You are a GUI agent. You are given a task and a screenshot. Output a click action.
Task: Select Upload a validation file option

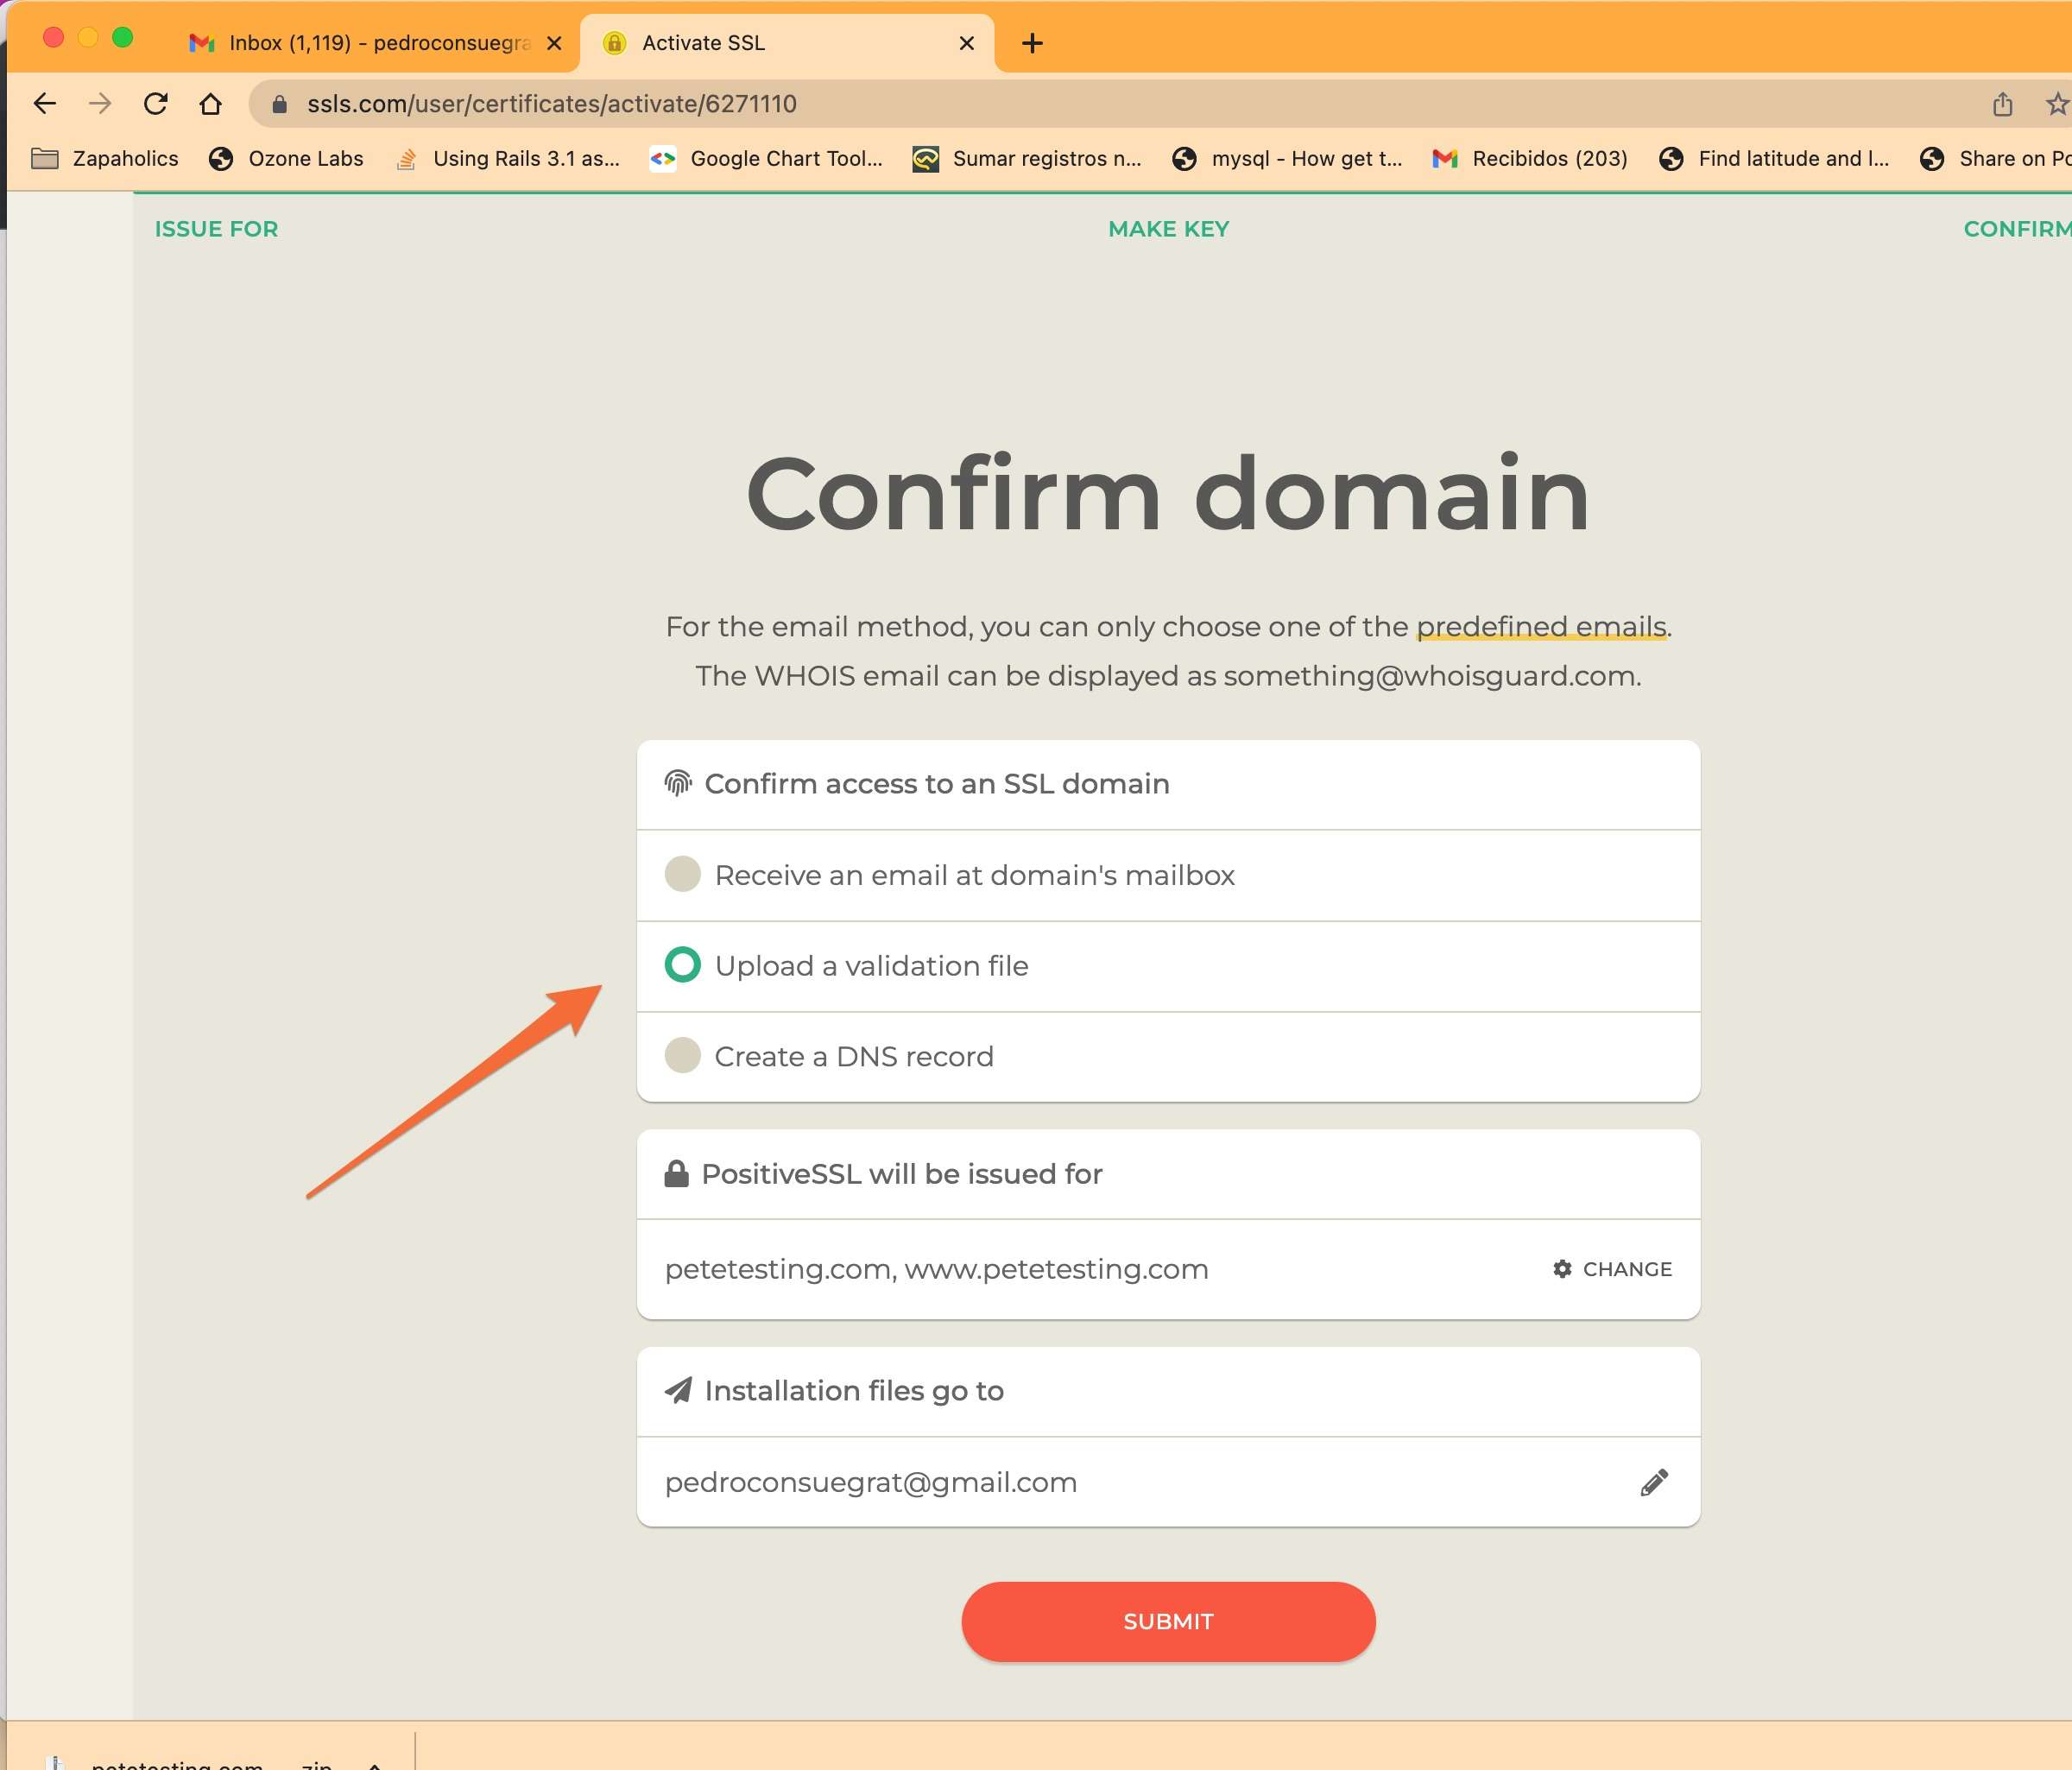[x=683, y=965]
